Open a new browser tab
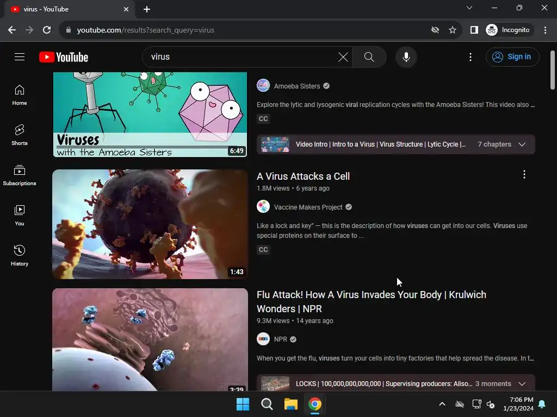557x417 pixels. pyautogui.click(x=147, y=9)
